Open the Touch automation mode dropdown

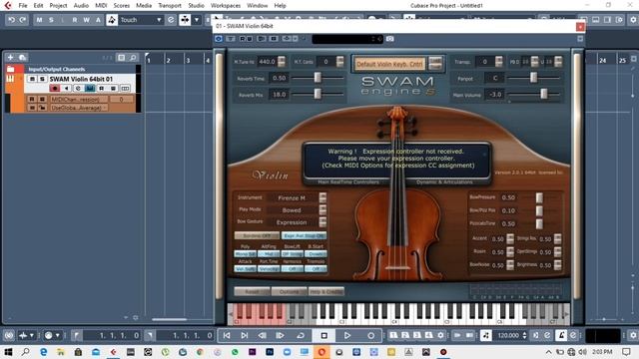(x=141, y=20)
